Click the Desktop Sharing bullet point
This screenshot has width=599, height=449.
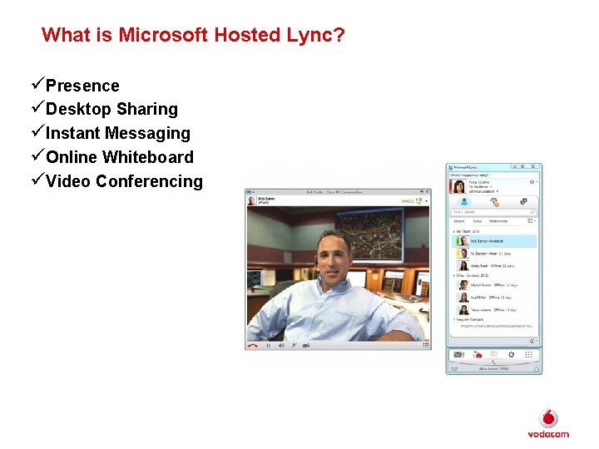[x=111, y=109]
